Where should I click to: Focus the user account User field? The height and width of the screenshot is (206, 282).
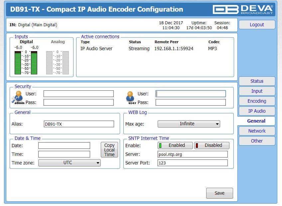pyautogui.click(x=191, y=94)
